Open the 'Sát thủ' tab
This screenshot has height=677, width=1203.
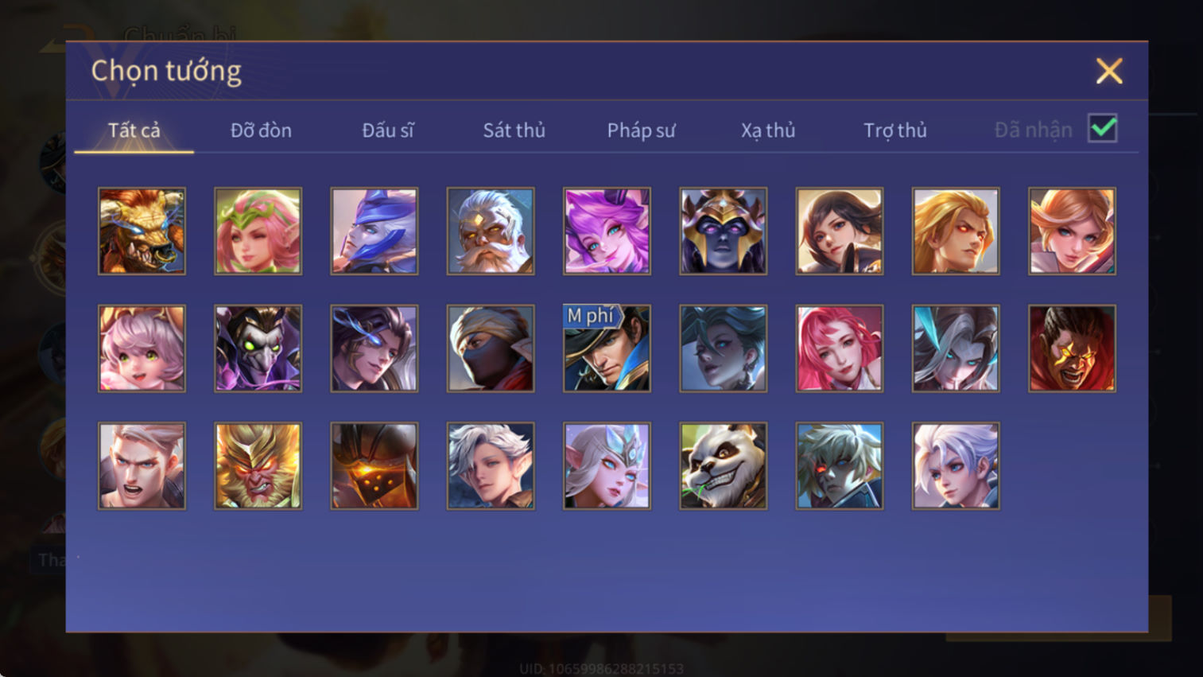click(514, 130)
